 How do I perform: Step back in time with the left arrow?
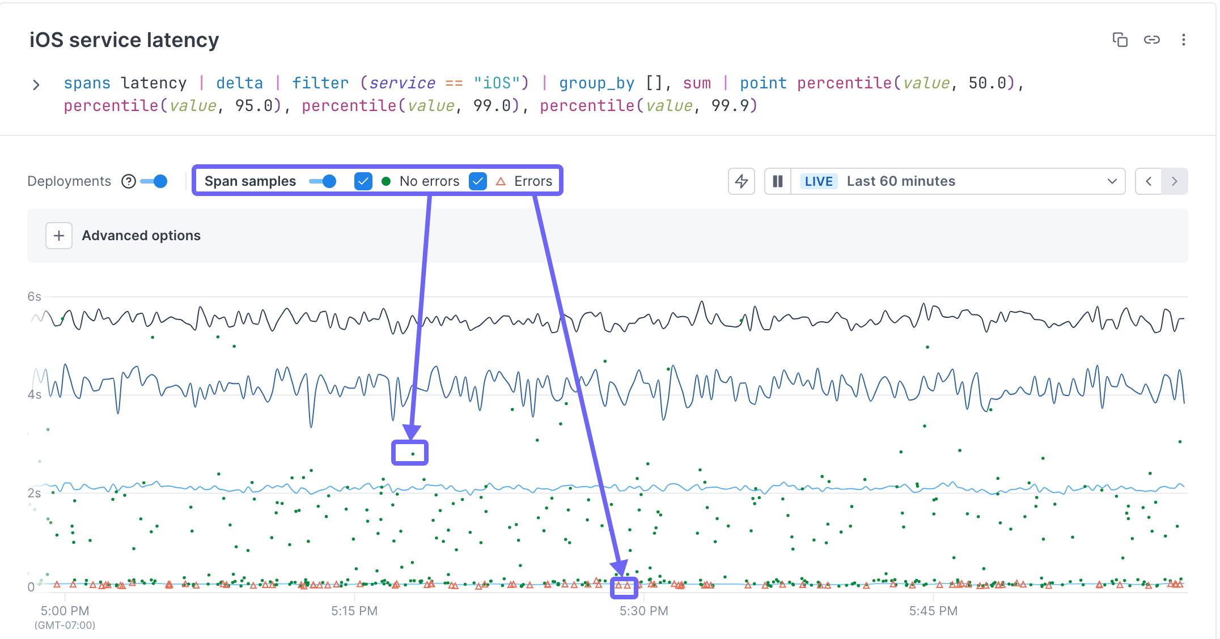1148,181
